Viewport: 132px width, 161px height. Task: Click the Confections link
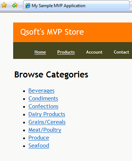(x=43, y=106)
